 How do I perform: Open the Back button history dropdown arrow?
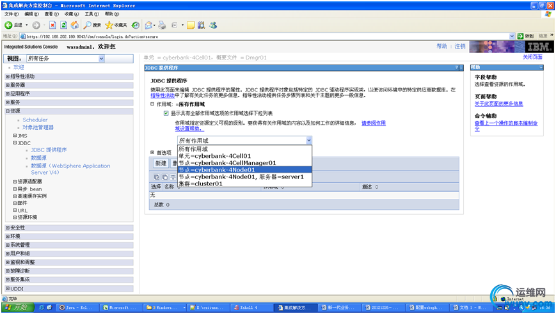(27, 25)
